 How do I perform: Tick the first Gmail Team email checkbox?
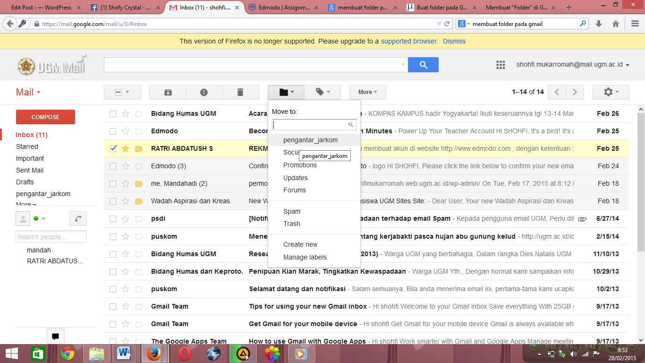(x=113, y=306)
